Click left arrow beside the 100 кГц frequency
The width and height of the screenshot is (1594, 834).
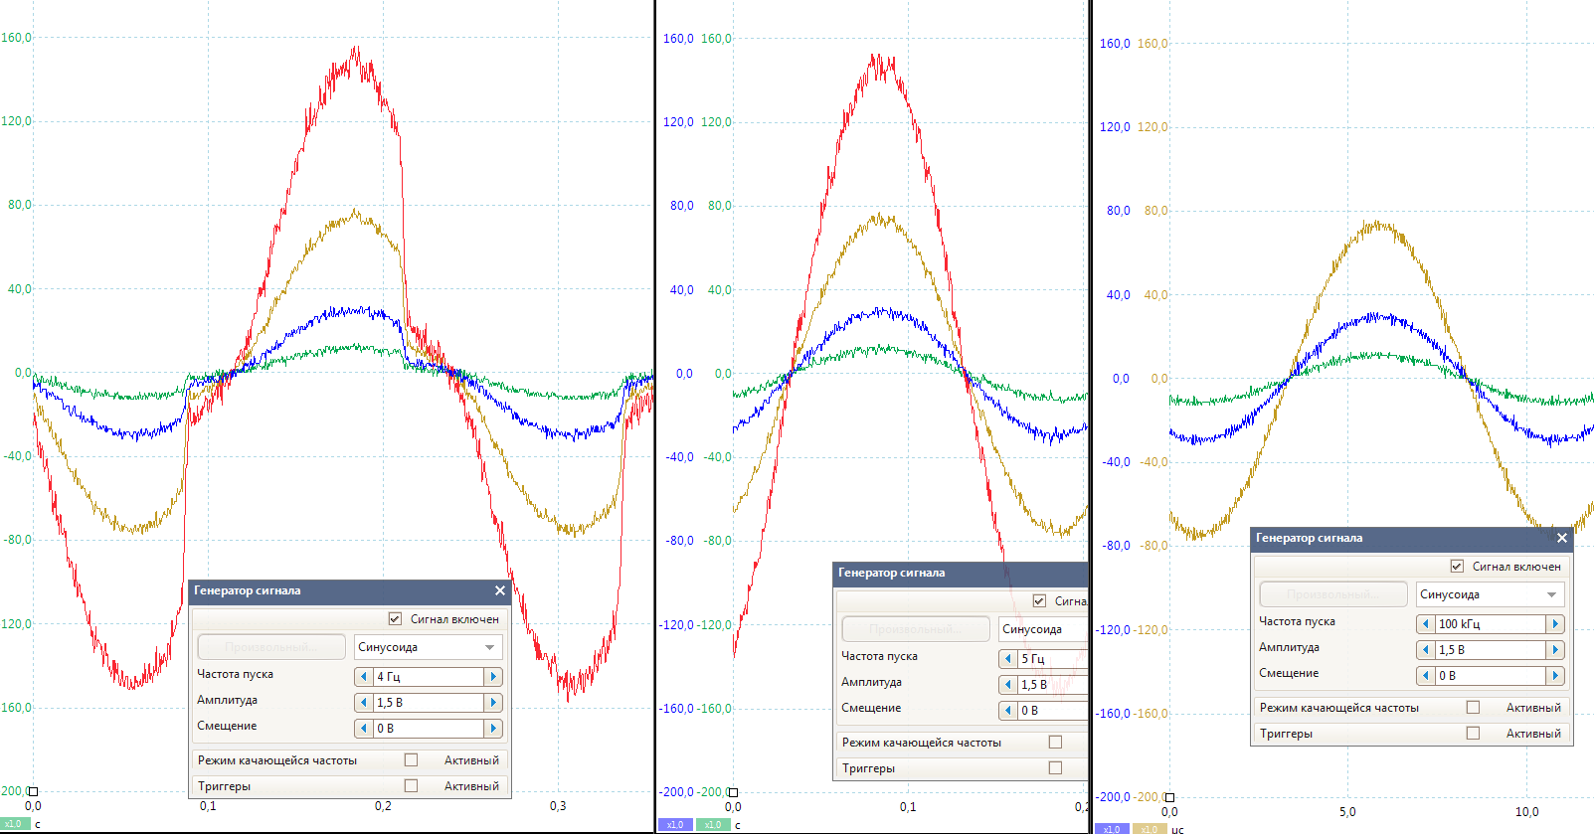(1426, 624)
